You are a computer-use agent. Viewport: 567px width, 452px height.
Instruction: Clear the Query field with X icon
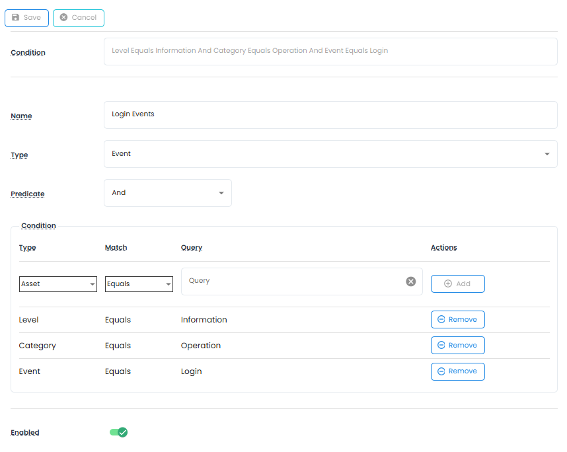[411, 282]
